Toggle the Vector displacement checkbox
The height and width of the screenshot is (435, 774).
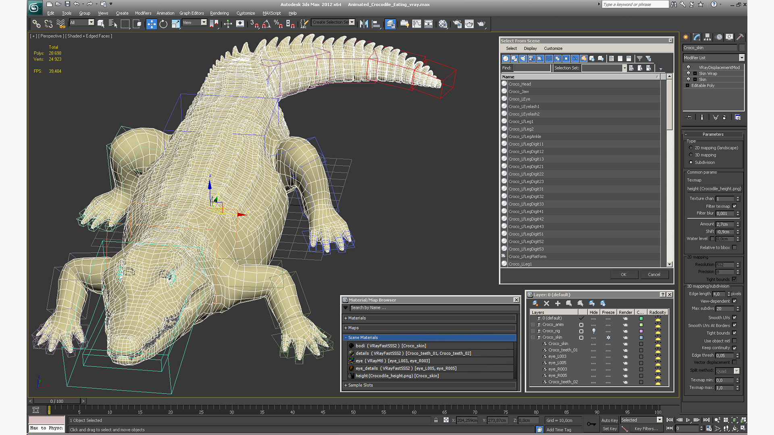click(x=734, y=362)
